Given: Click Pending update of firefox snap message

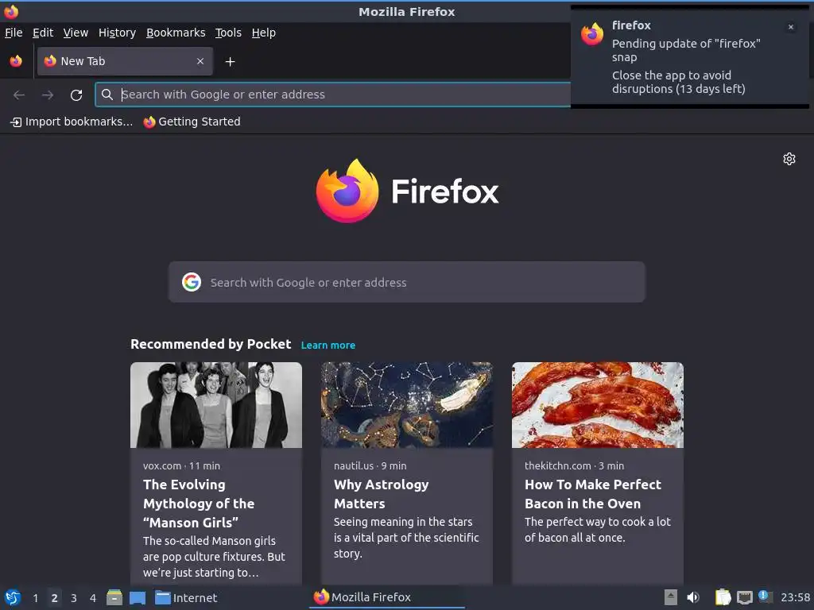Looking at the screenshot, I should click(686, 50).
